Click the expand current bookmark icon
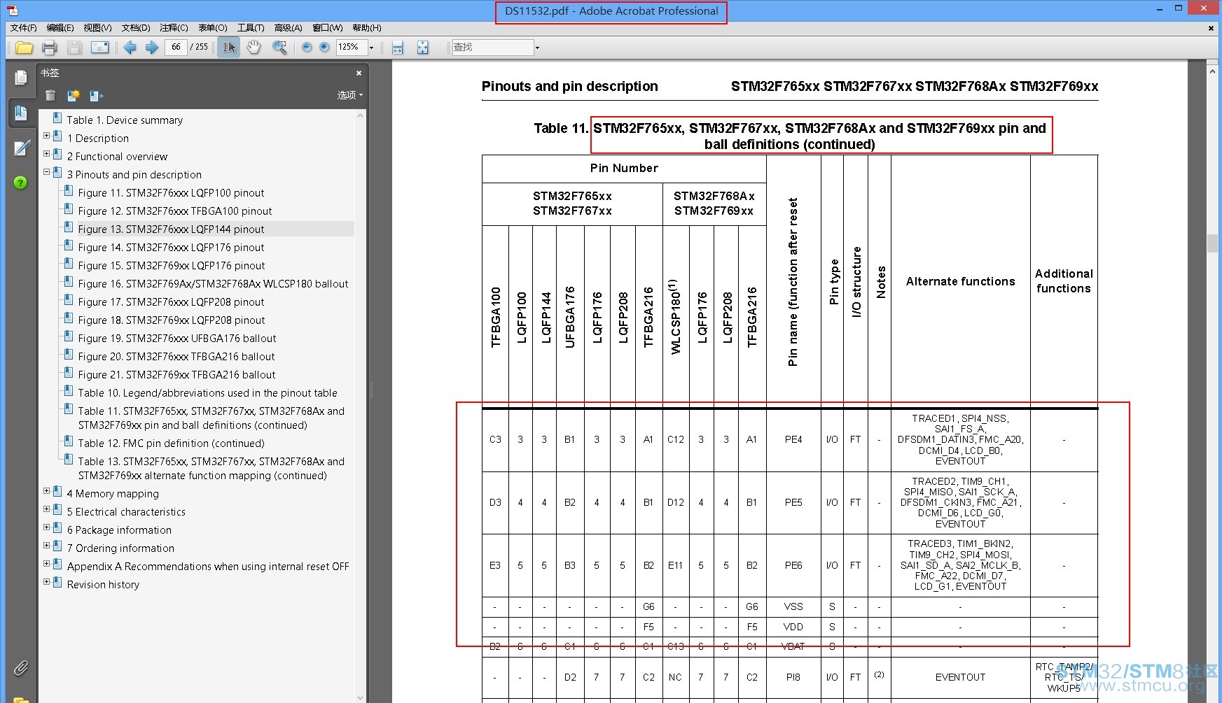Image resolution: width=1222 pixels, height=703 pixels. pos(97,95)
